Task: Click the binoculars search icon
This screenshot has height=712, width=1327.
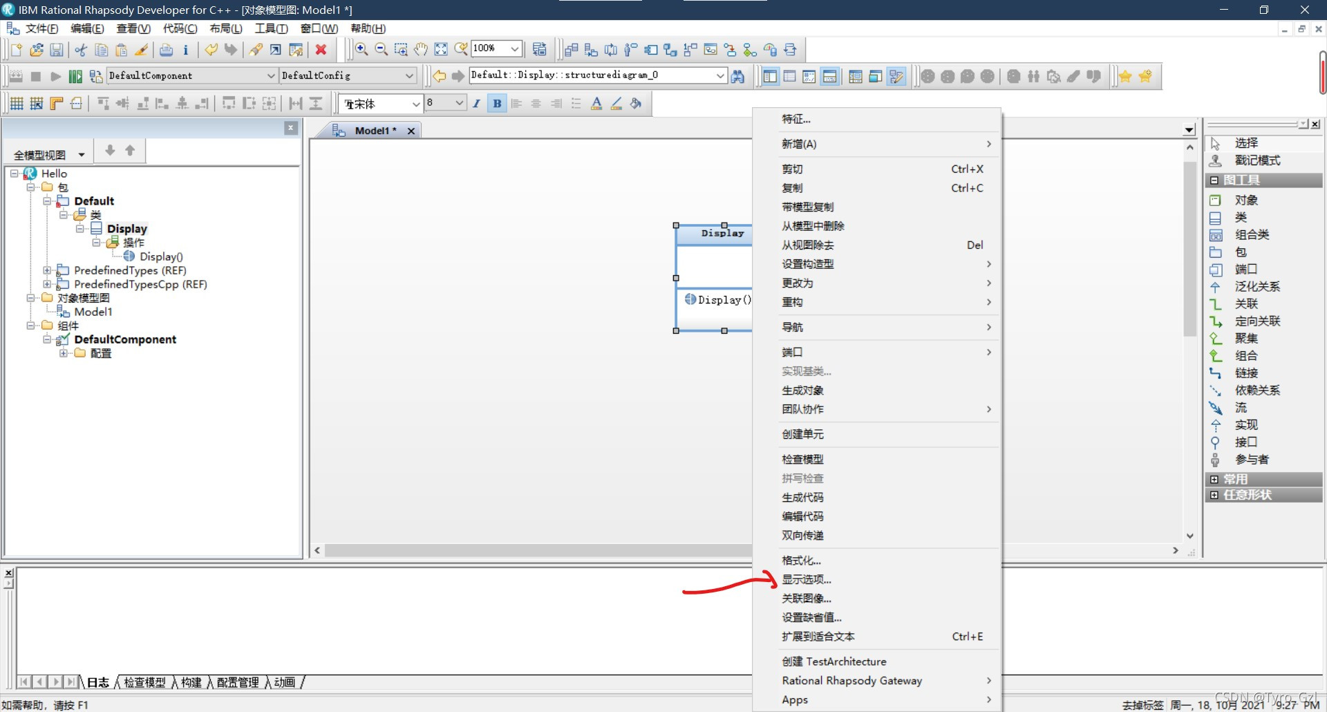Action: pyautogui.click(x=738, y=76)
